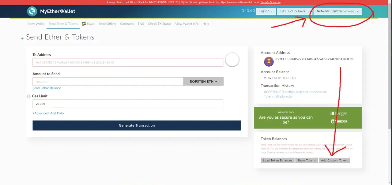
Task: Click the Gas Limit help question-mark icon
Action: [x=28, y=96]
